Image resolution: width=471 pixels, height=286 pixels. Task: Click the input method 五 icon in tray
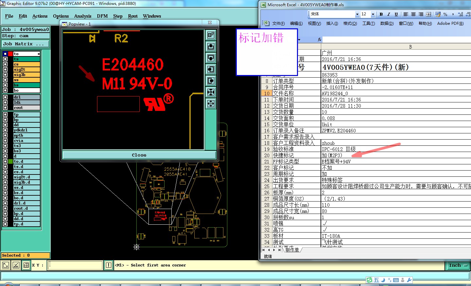pyautogui.click(x=376, y=280)
